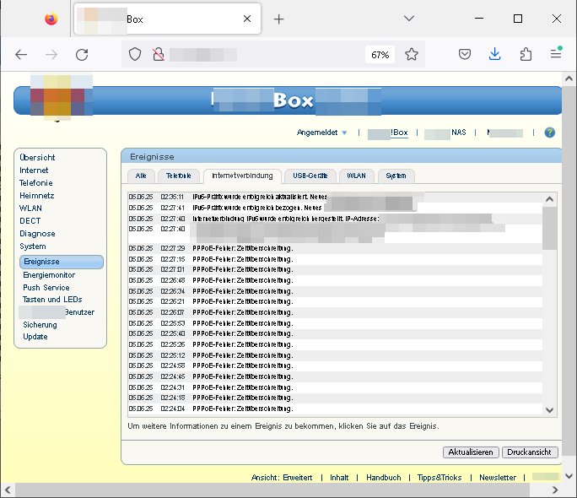577x498 pixels.
Task: Click the Pocket save icon
Action: pyautogui.click(x=465, y=54)
